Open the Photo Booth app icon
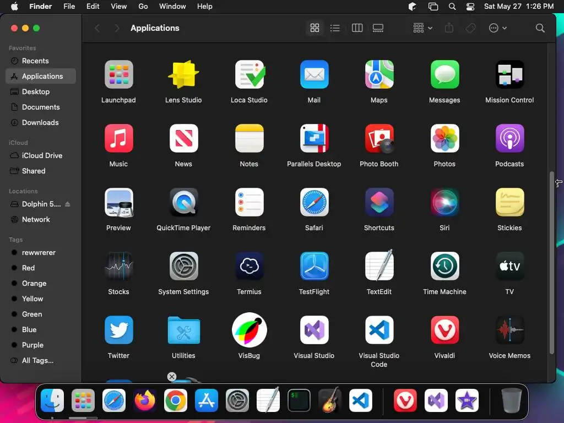Viewport: 564px width, 423px height. point(379,138)
